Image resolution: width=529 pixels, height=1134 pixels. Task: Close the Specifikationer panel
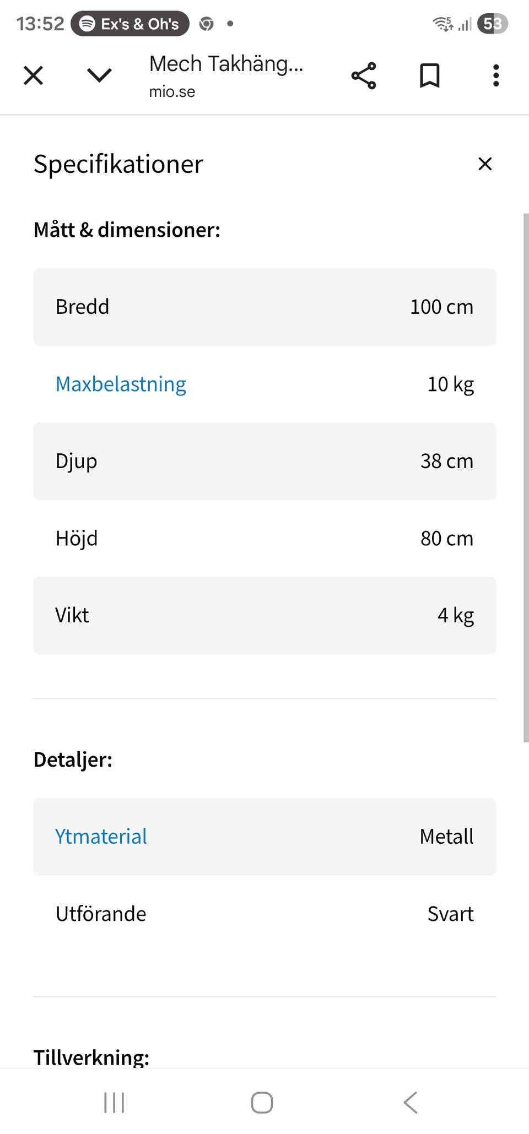point(485,164)
